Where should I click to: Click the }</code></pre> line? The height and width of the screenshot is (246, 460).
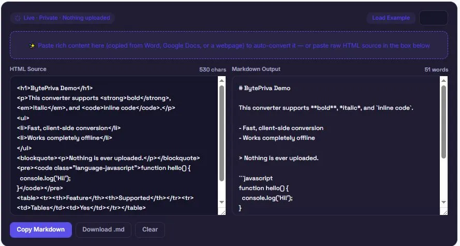coord(40,188)
